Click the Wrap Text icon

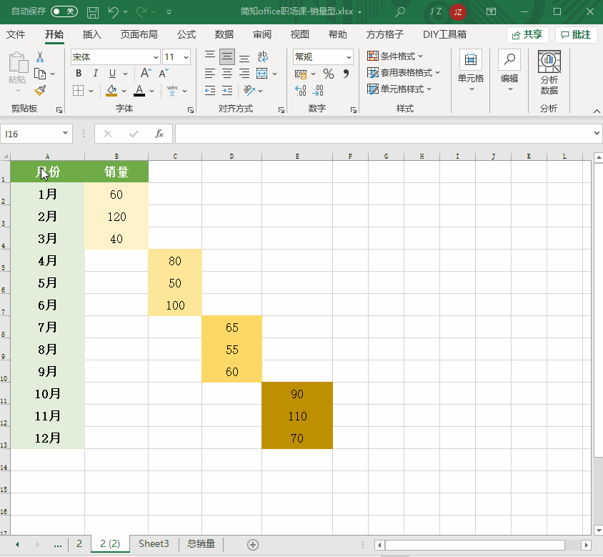point(263,56)
